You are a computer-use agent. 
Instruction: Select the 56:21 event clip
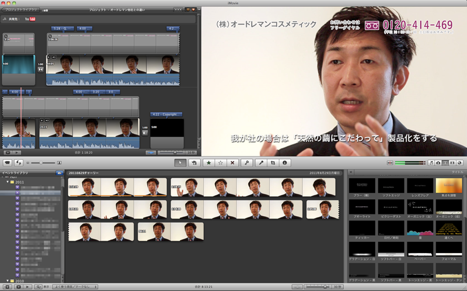(170, 231)
